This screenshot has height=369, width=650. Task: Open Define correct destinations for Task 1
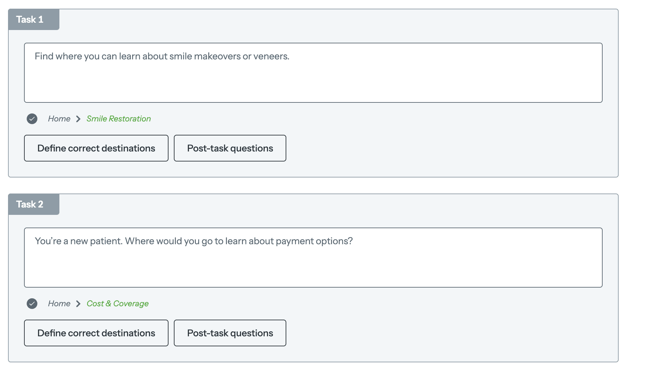(96, 148)
